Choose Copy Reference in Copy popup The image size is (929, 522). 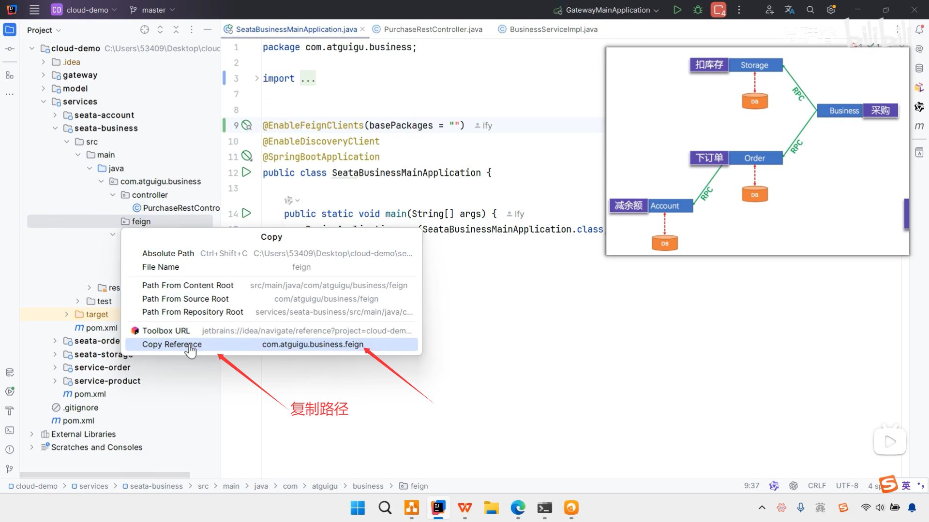[172, 344]
